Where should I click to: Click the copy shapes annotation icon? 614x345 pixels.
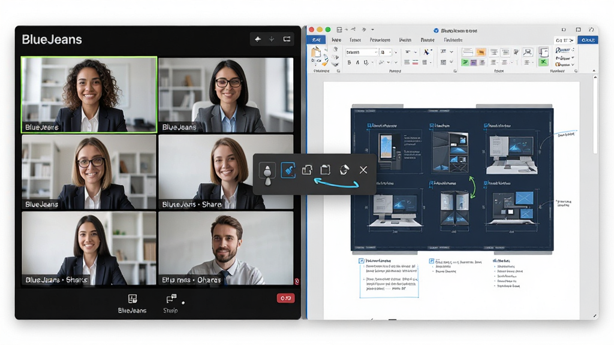pyautogui.click(x=307, y=170)
